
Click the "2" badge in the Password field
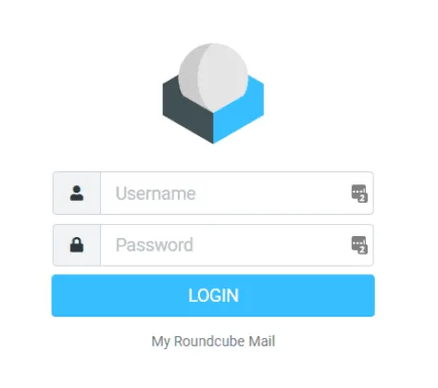pyautogui.click(x=363, y=250)
